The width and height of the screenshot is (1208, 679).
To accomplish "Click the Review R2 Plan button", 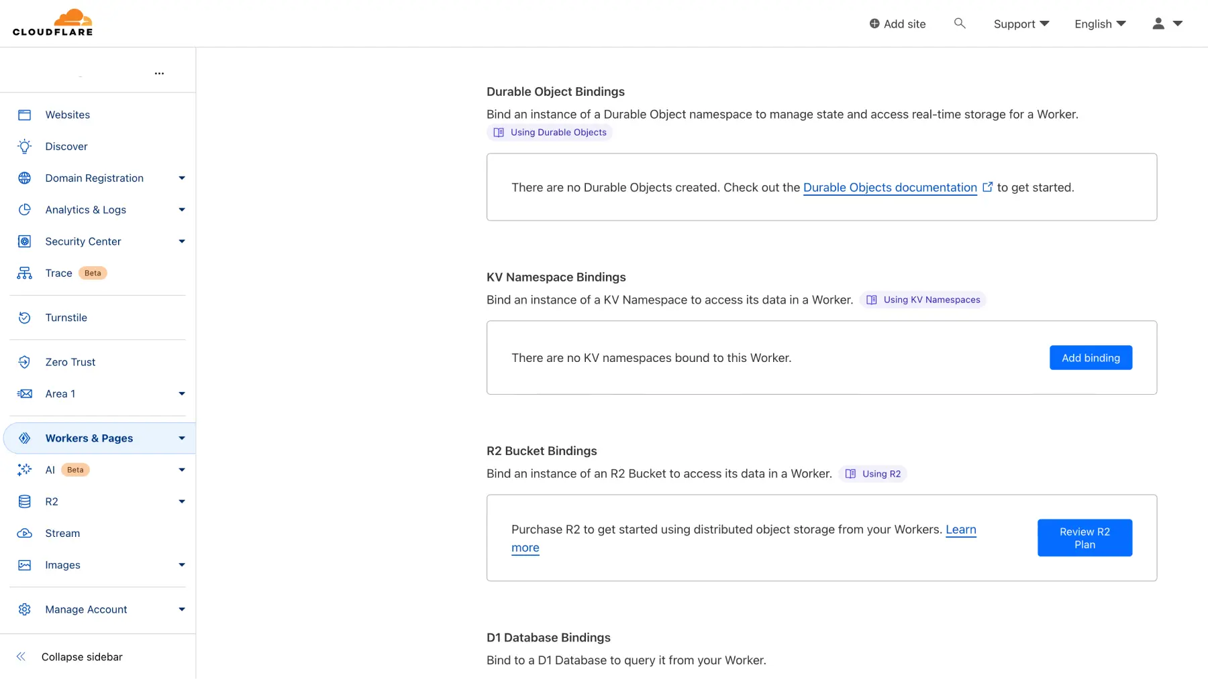I will (1085, 538).
